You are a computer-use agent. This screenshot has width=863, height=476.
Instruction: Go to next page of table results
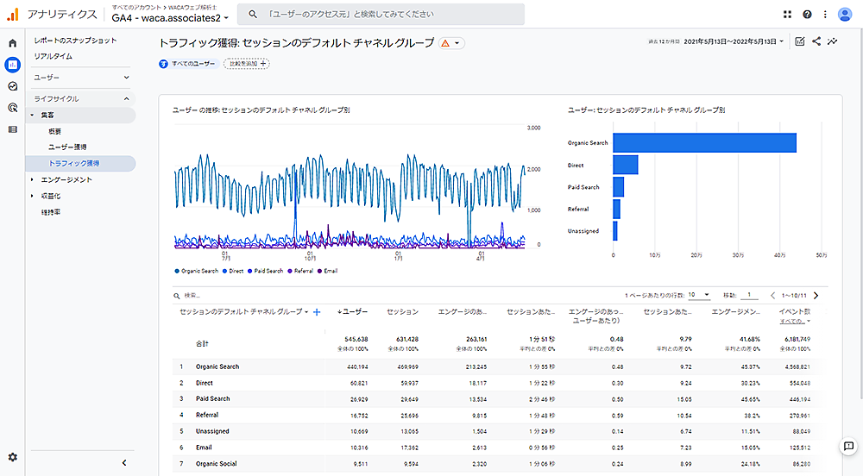(816, 295)
